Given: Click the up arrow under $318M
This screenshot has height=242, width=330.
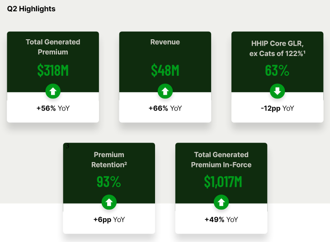Looking at the screenshot, I should click(53, 91).
